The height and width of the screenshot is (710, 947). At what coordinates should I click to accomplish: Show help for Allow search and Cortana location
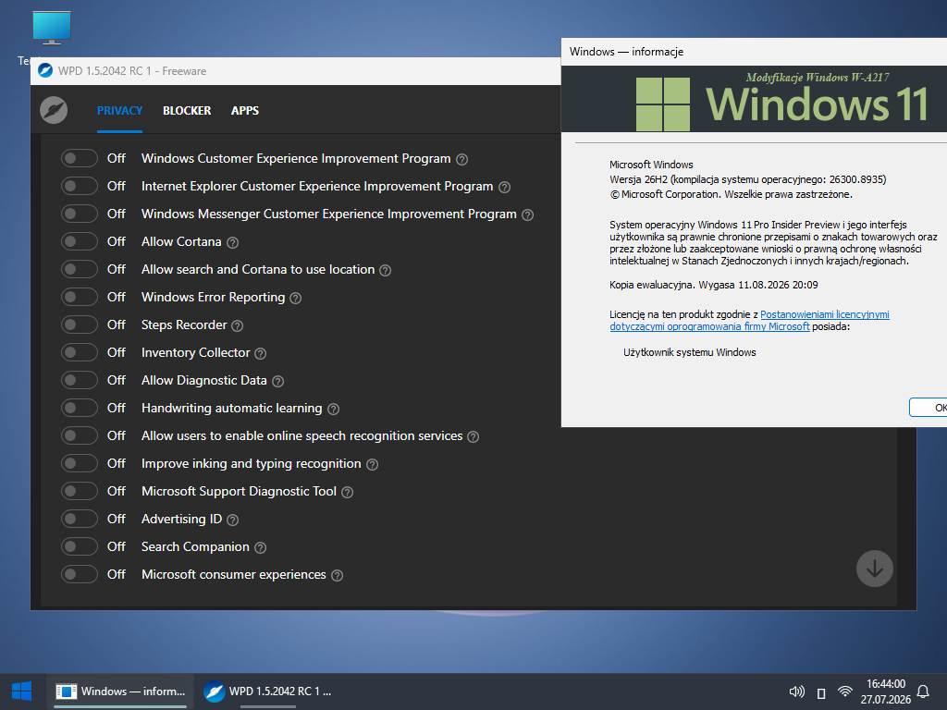(x=386, y=271)
